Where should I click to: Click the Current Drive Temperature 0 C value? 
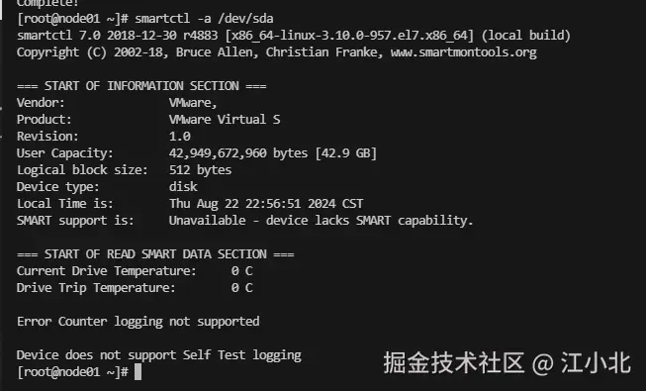pyautogui.click(x=241, y=271)
